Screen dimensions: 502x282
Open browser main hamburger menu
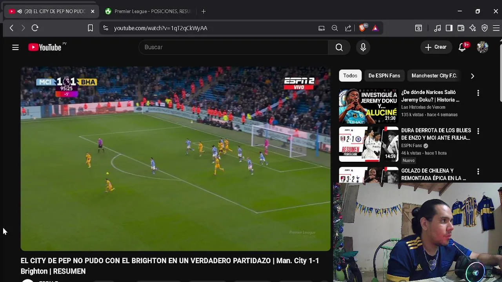(x=496, y=28)
